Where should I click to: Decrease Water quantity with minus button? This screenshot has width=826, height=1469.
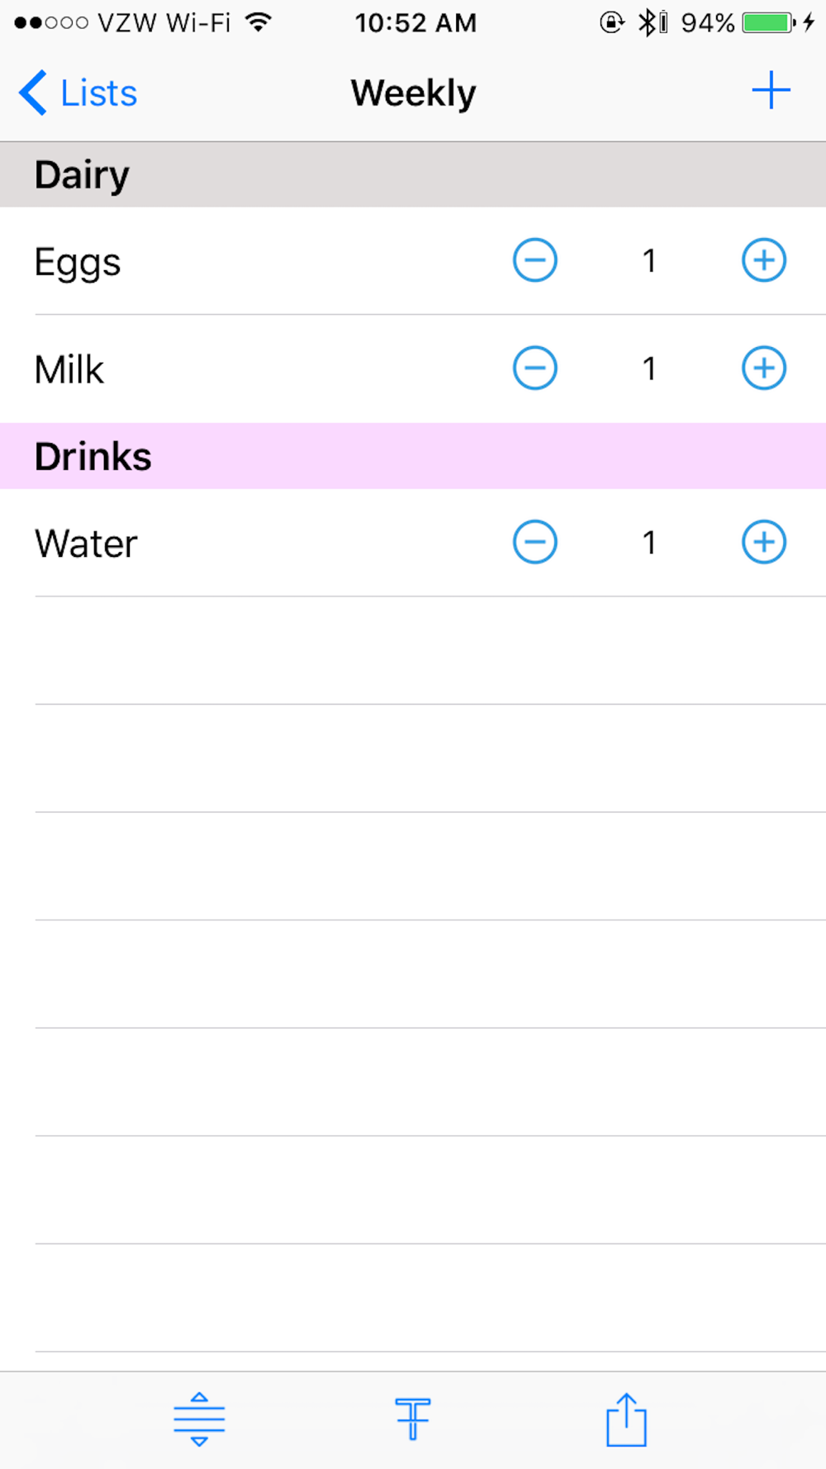click(x=534, y=542)
